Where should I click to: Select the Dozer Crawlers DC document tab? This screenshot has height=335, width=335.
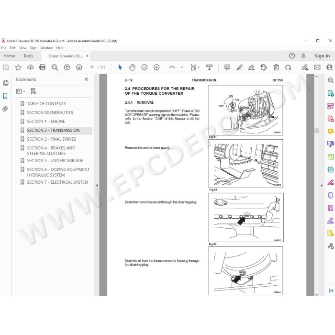[x=66, y=56]
